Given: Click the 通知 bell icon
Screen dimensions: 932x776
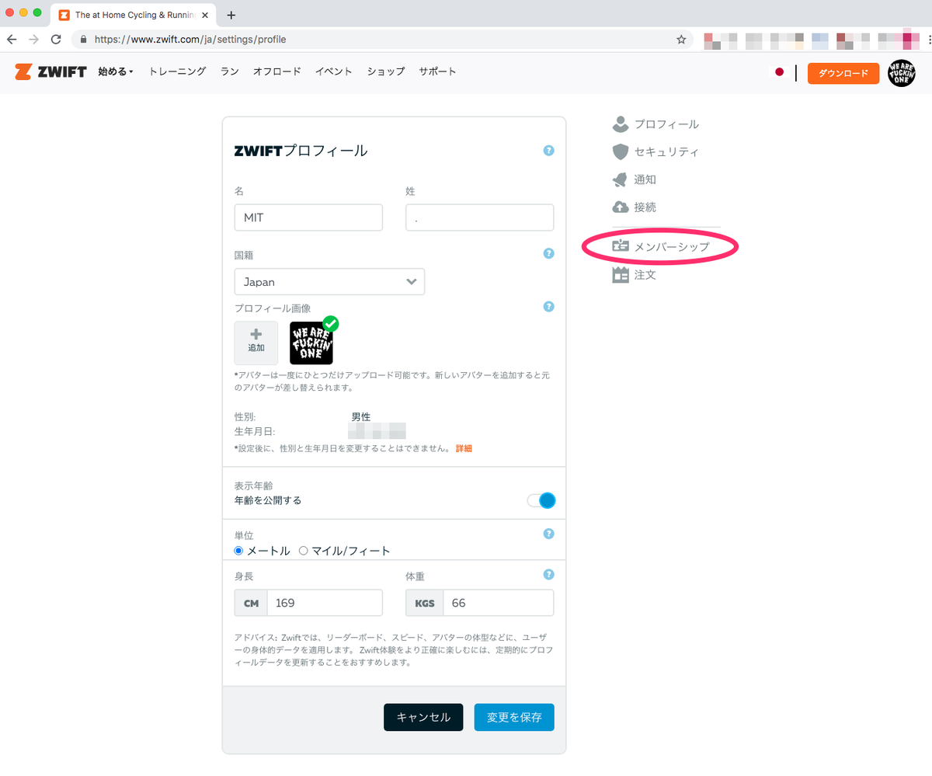Looking at the screenshot, I should pyautogui.click(x=620, y=179).
